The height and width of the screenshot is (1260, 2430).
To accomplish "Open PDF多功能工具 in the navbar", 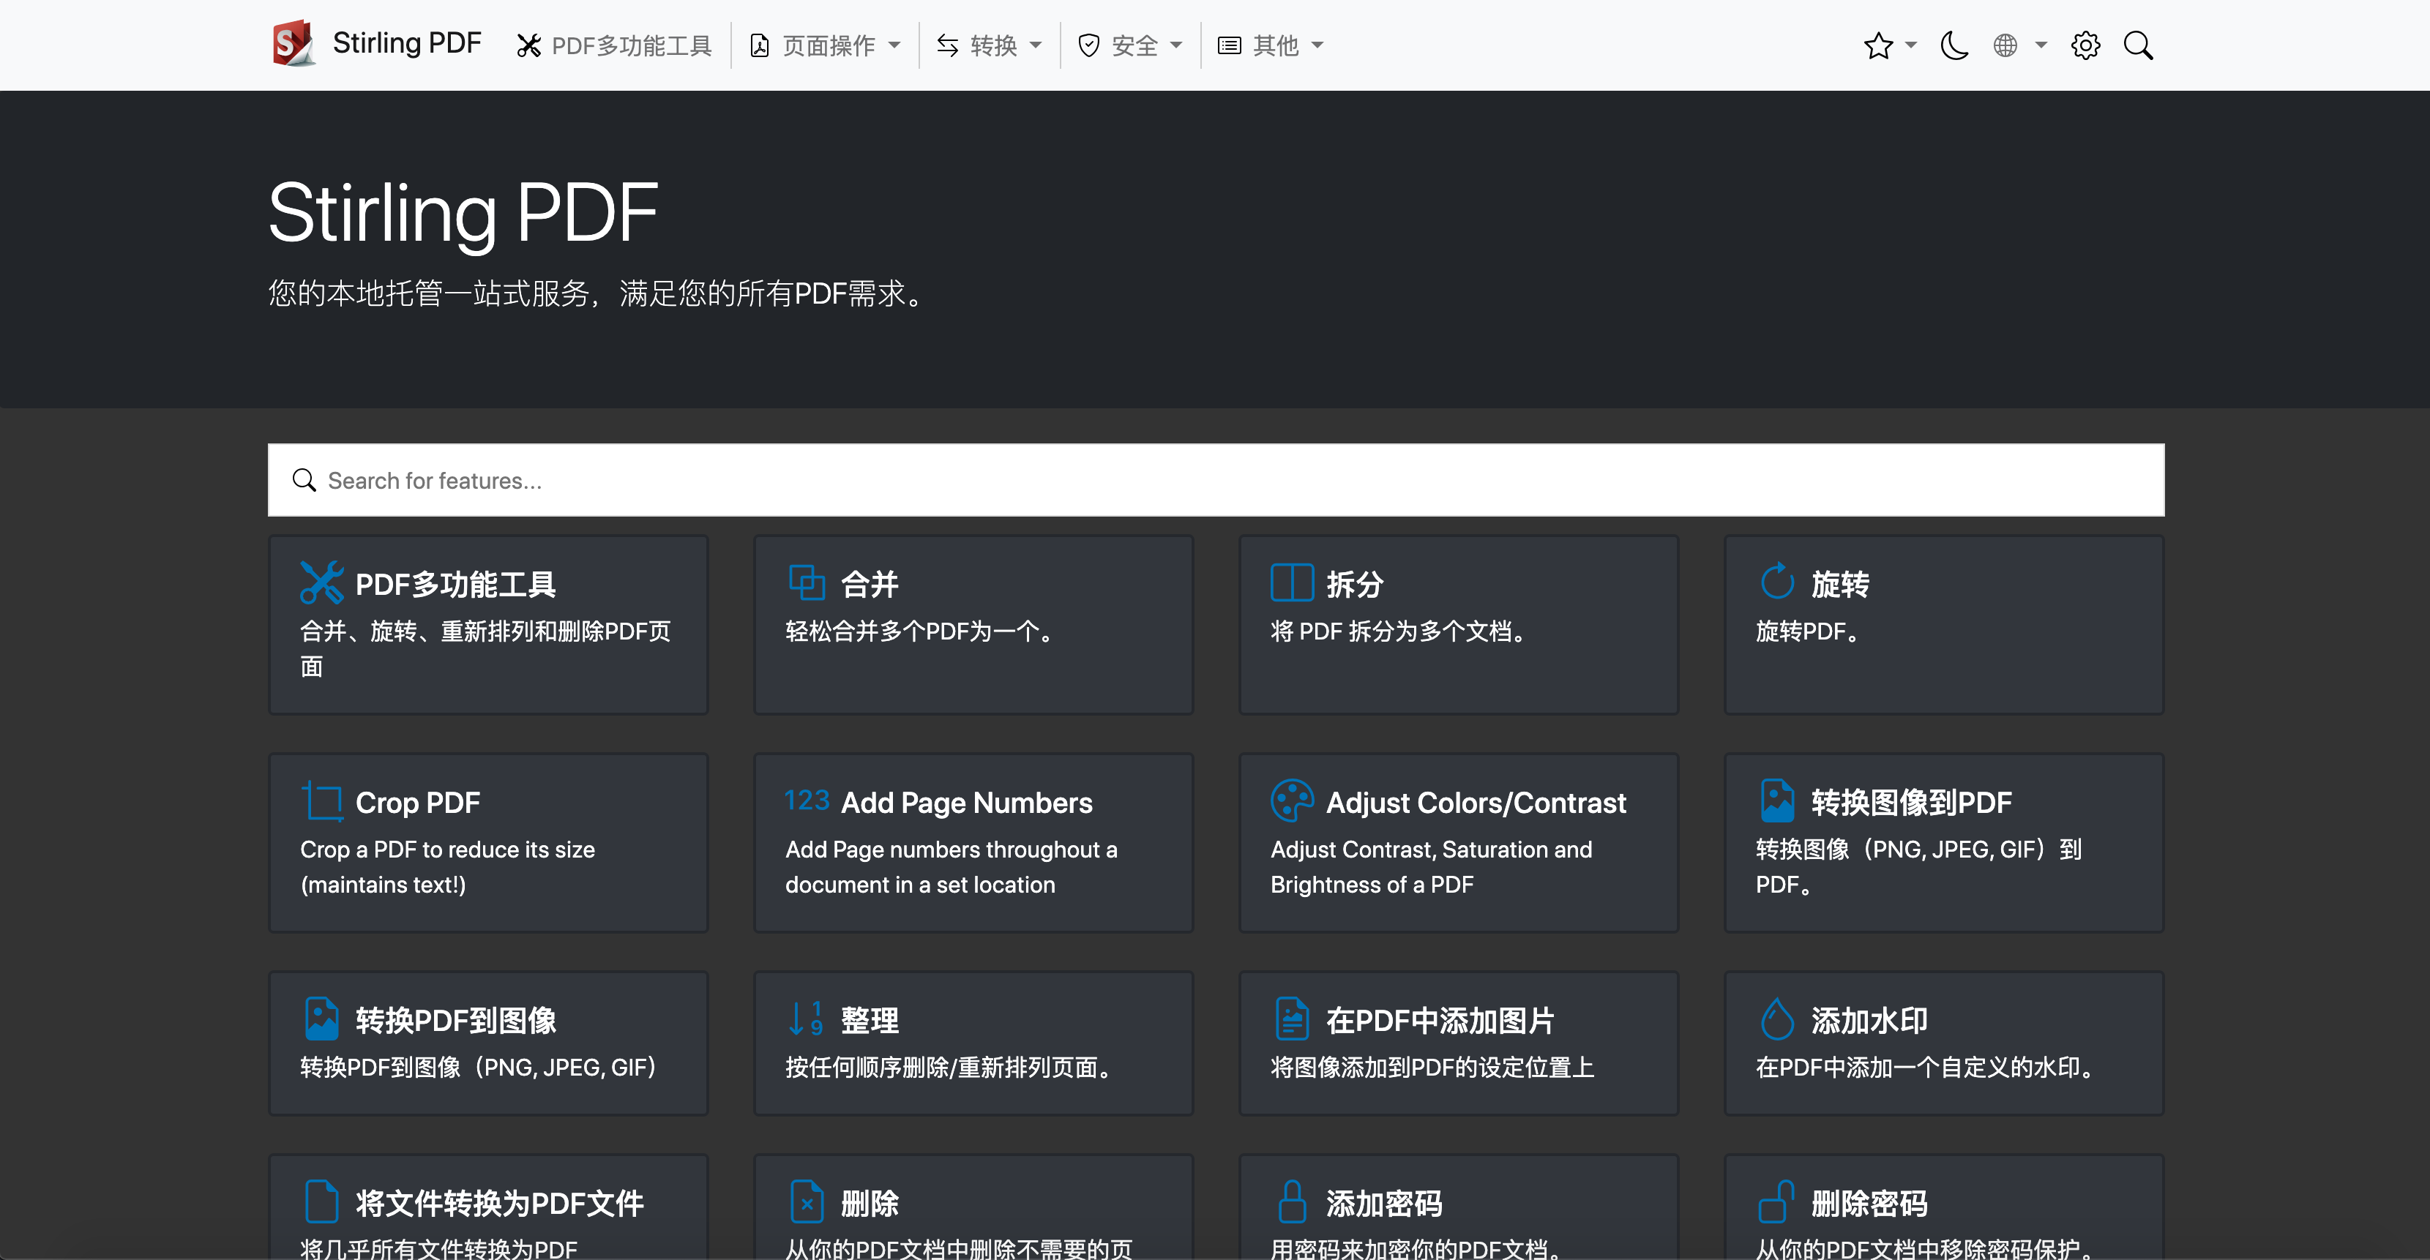I will tap(614, 45).
